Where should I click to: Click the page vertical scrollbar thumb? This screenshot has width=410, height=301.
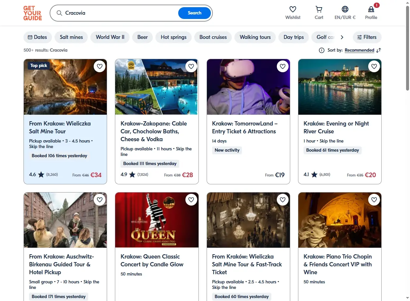[407, 48]
